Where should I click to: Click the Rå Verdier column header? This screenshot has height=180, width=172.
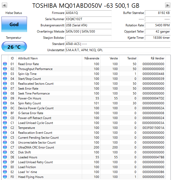point(157,58)
